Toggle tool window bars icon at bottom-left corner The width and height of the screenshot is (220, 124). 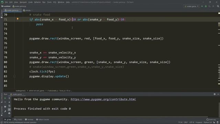coord(2,123)
